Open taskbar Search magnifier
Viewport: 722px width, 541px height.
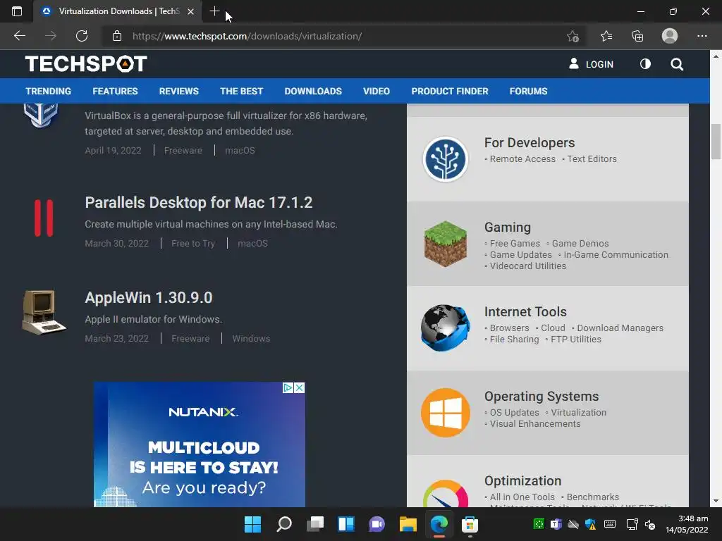[x=283, y=524]
